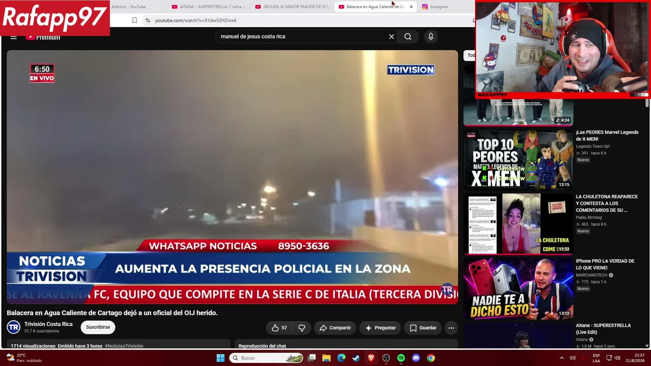Open Task View on the taskbar

[312, 358]
